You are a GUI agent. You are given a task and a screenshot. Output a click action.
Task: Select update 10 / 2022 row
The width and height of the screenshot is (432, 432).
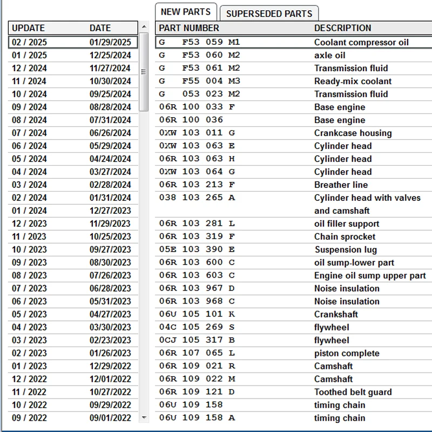pos(73,404)
